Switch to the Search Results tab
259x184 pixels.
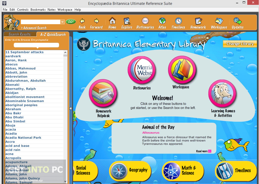[20, 34]
